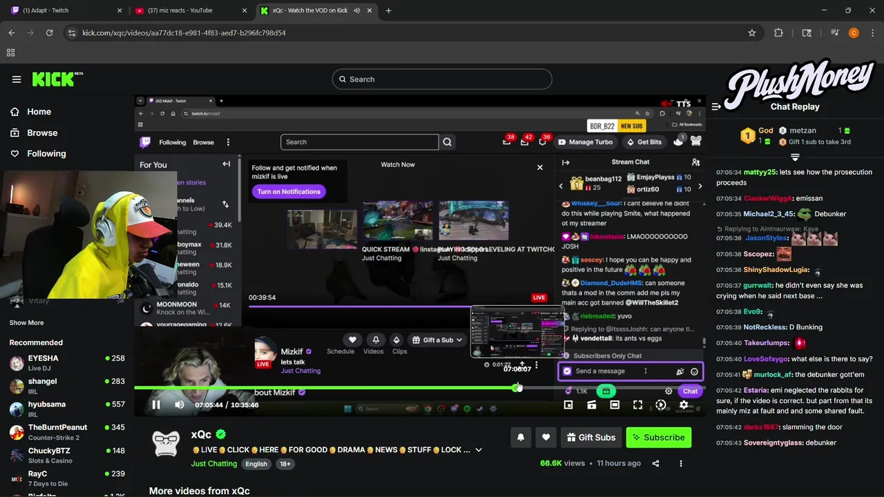Viewport: 884px width, 497px height.
Task: Click the green Subscribe button
Action: pos(659,438)
